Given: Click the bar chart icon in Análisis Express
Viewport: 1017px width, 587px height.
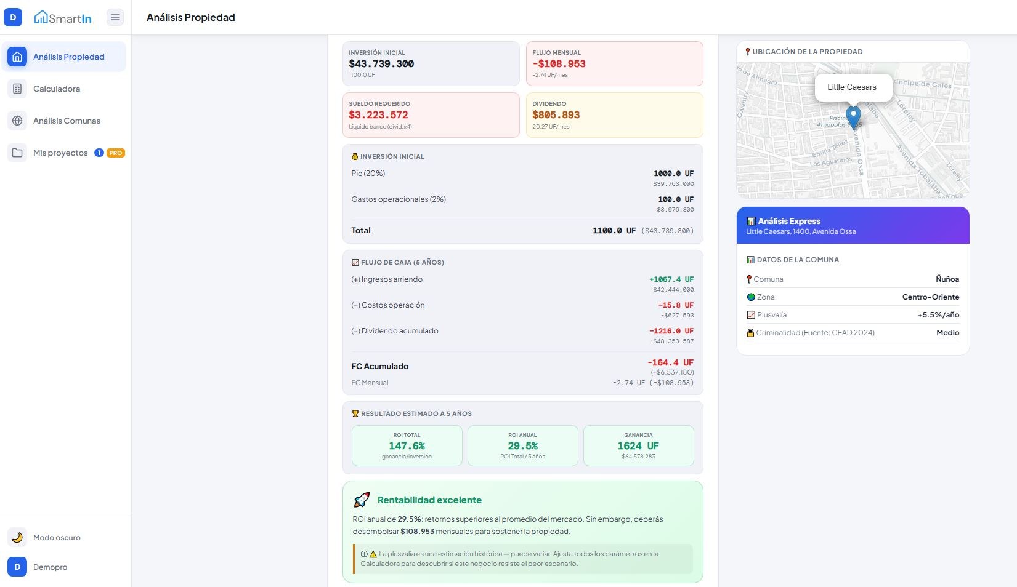Looking at the screenshot, I should coord(751,221).
